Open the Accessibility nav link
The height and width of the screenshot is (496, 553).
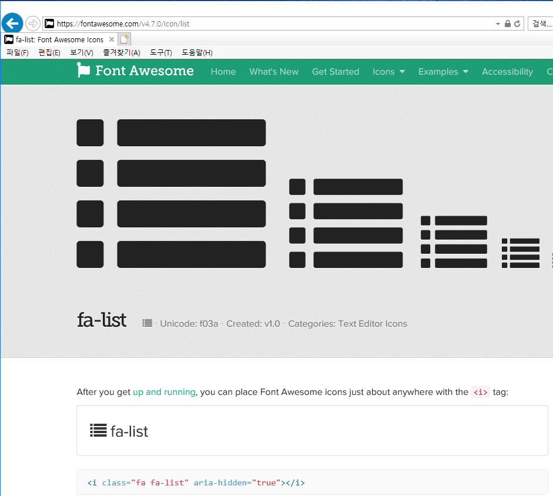(508, 72)
